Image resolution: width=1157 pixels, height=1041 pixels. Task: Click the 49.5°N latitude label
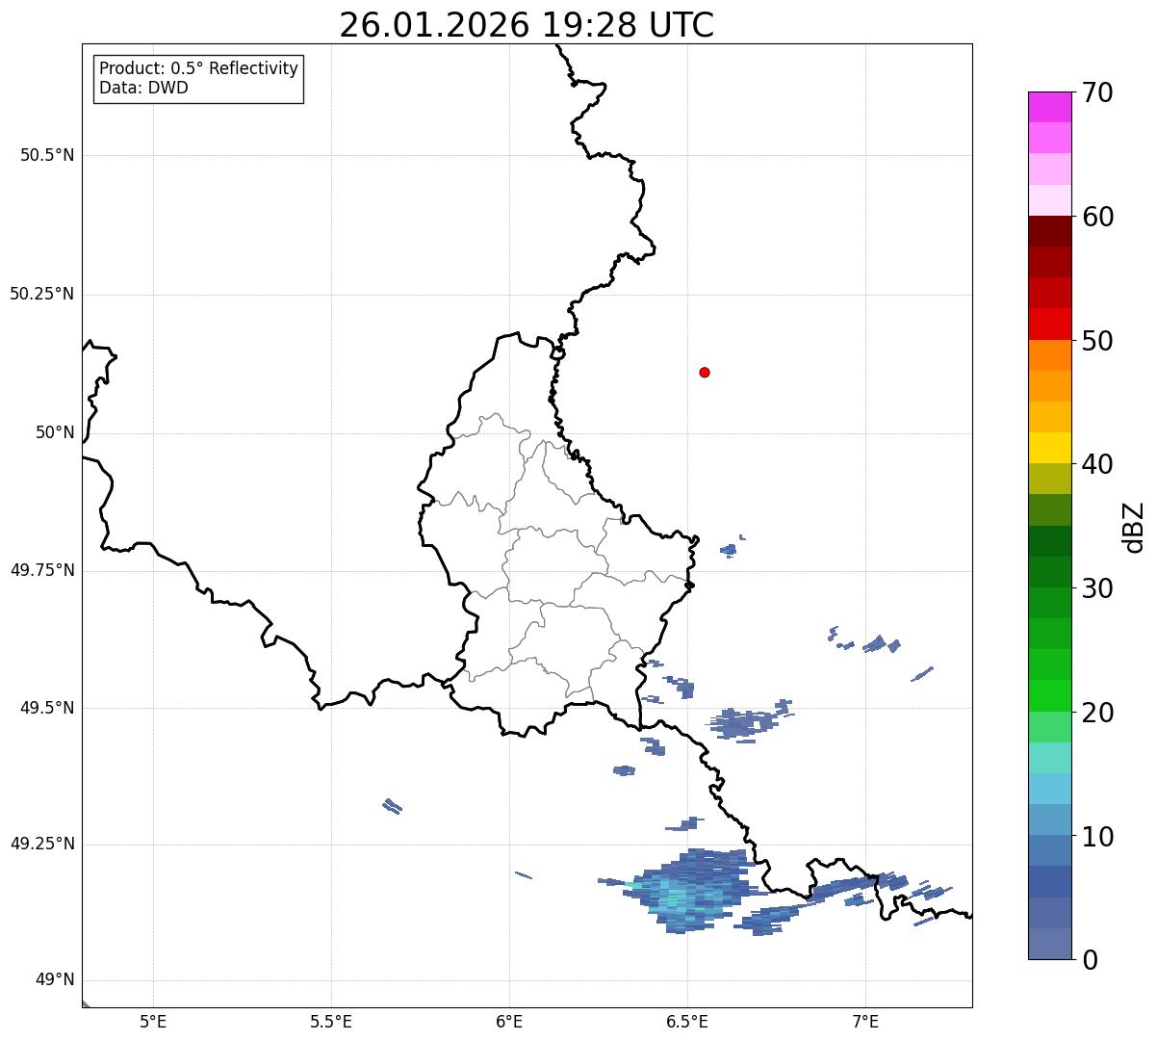pyautogui.click(x=47, y=708)
